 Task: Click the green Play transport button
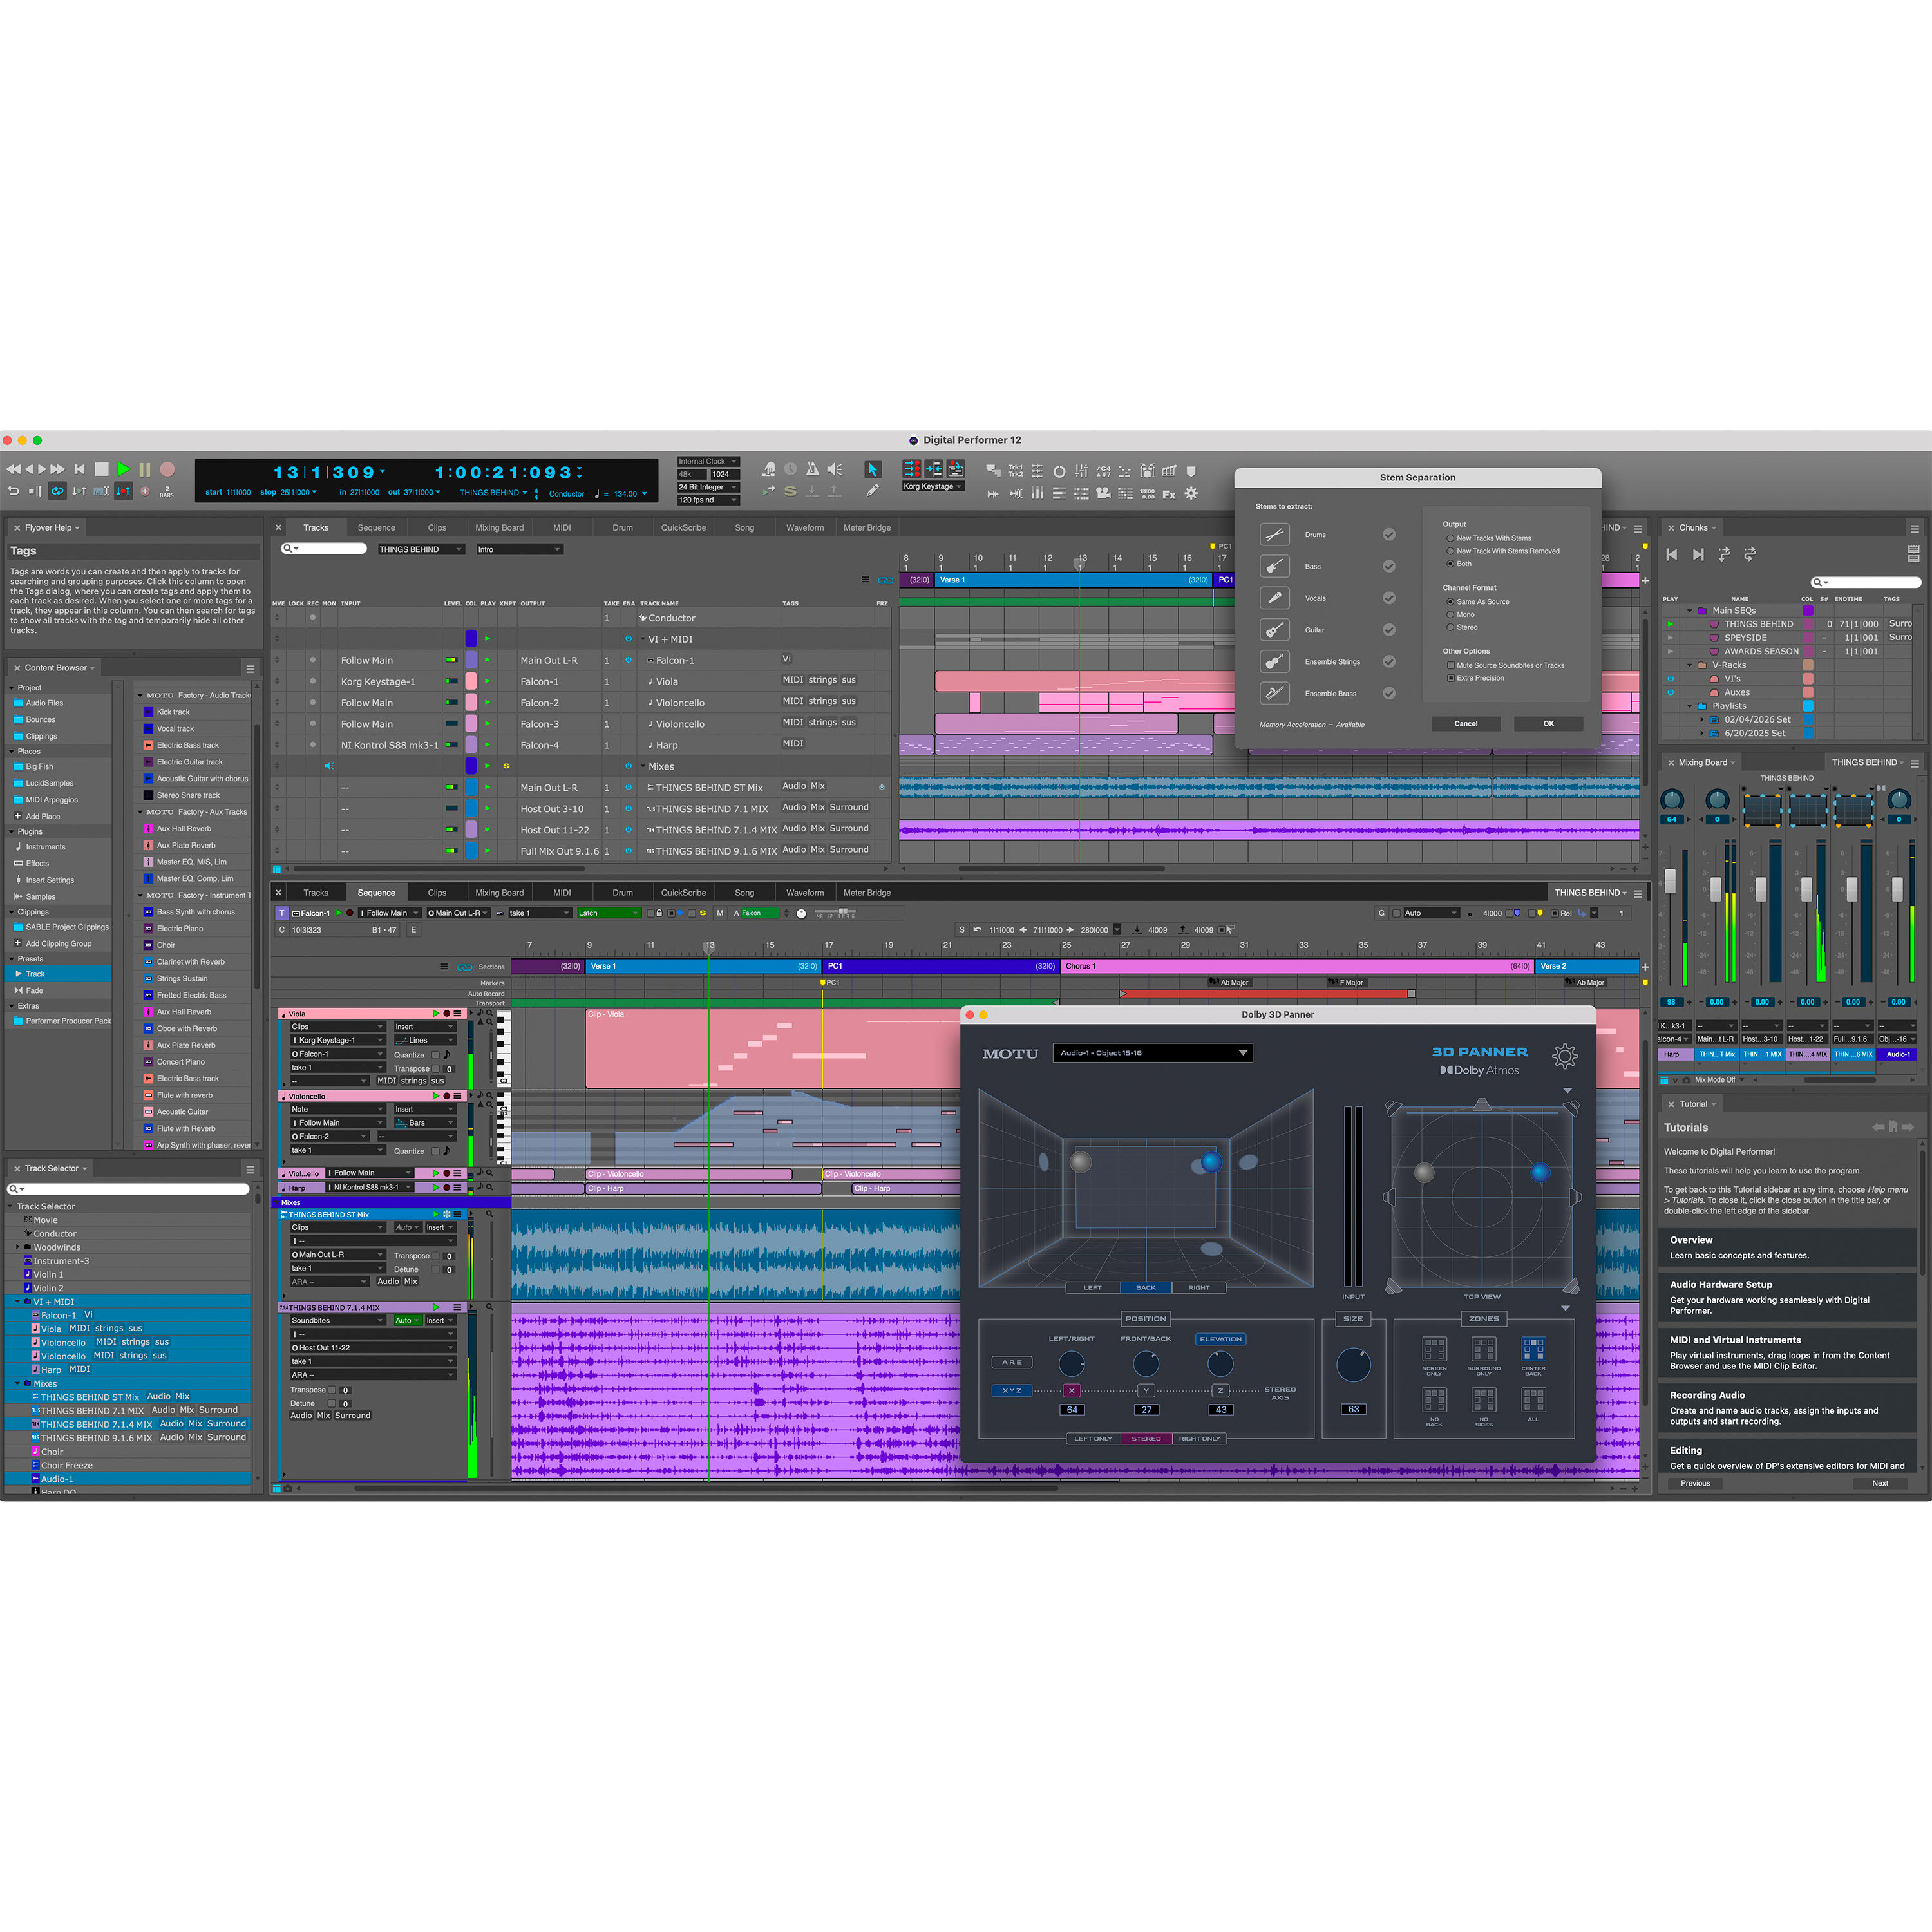click(x=124, y=469)
